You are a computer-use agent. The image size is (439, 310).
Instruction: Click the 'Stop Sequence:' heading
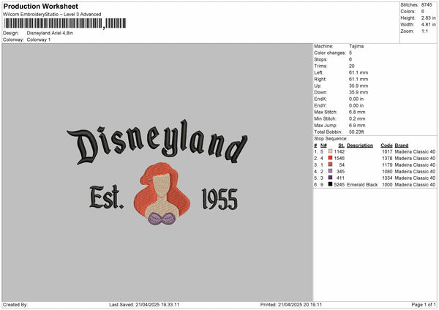point(331,139)
